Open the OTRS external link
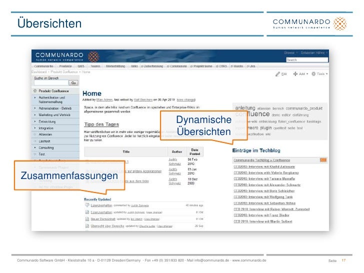 point(221,66)
